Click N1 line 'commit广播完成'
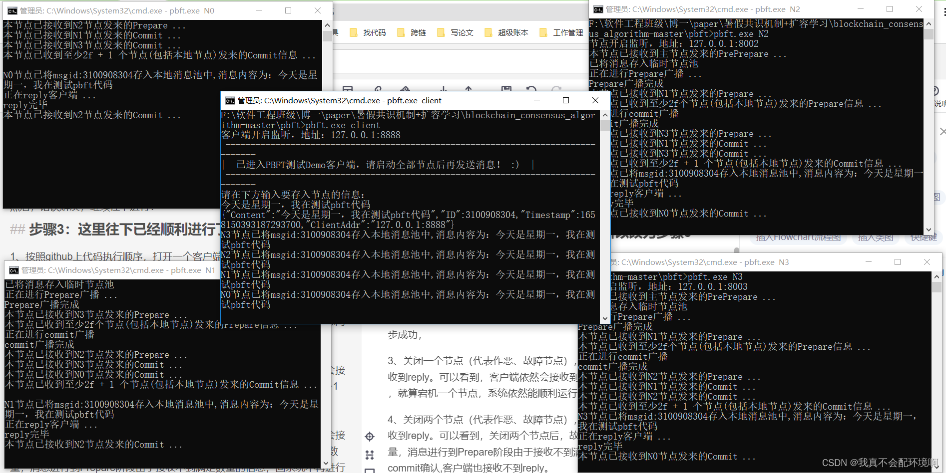This screenshot has height=473, width=946. coord(39,345)
